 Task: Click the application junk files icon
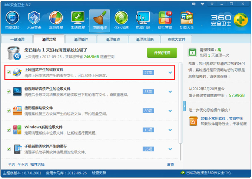(x=17, y=111)
